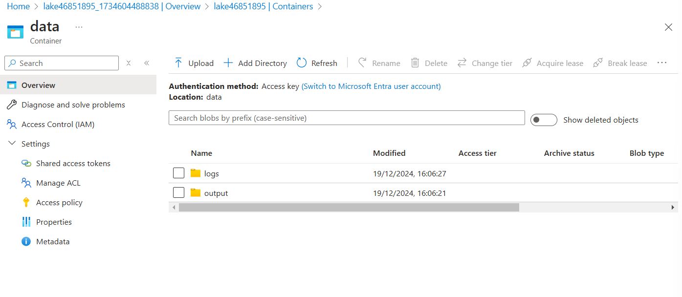Go to Access Control (IAM)
This screenshot has height=297, width=682.
coord(58,125)
